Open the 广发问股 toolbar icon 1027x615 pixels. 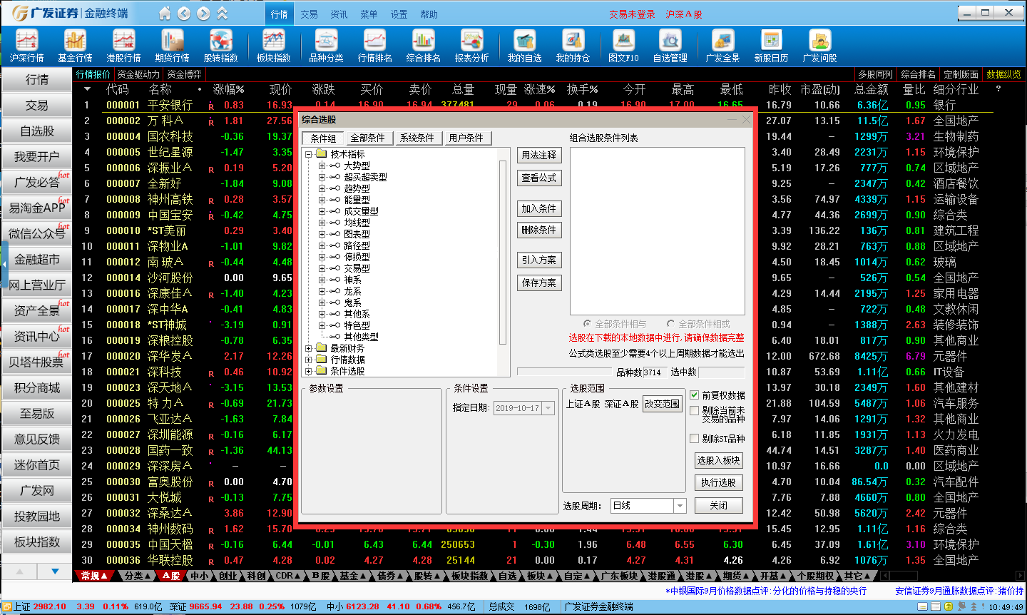pyautogui.click(x=819, y=46)
